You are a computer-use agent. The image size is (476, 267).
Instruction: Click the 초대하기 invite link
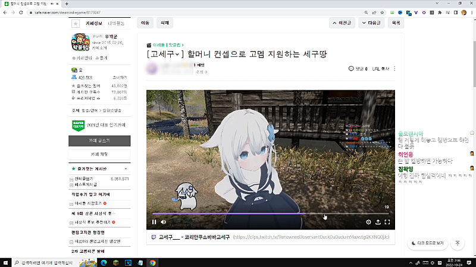point(120,78)
